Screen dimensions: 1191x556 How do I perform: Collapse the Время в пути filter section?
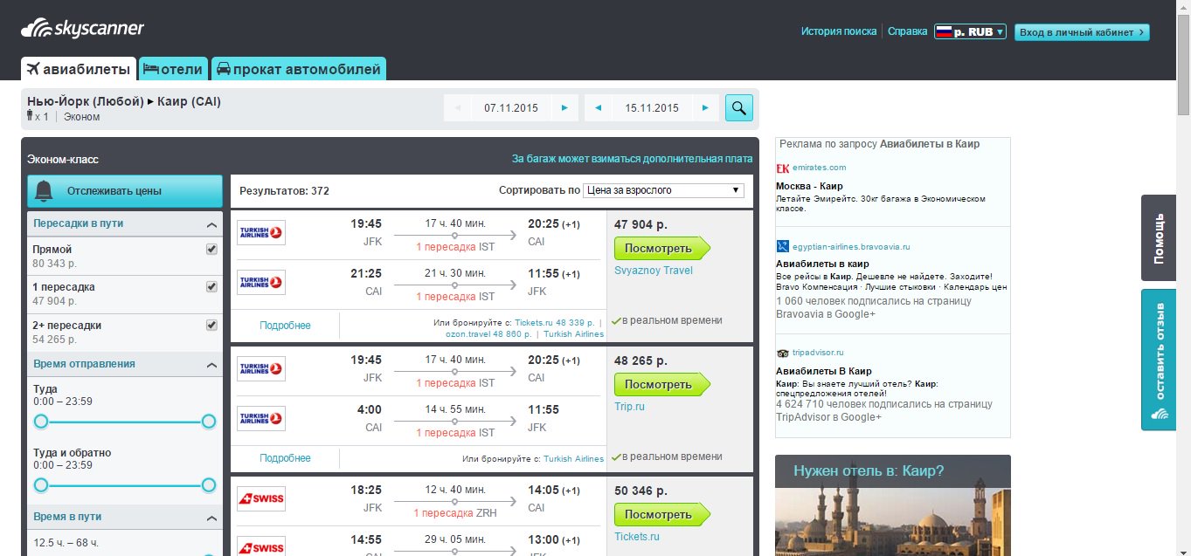[x=211, y=518]
